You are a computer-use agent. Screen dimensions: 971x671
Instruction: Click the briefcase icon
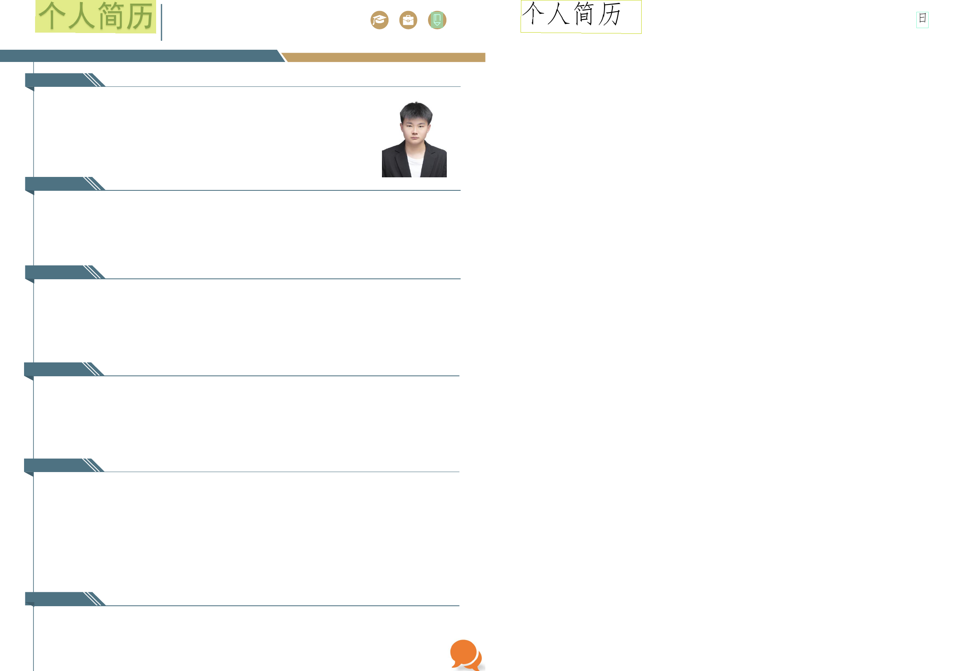coord(408,20)
